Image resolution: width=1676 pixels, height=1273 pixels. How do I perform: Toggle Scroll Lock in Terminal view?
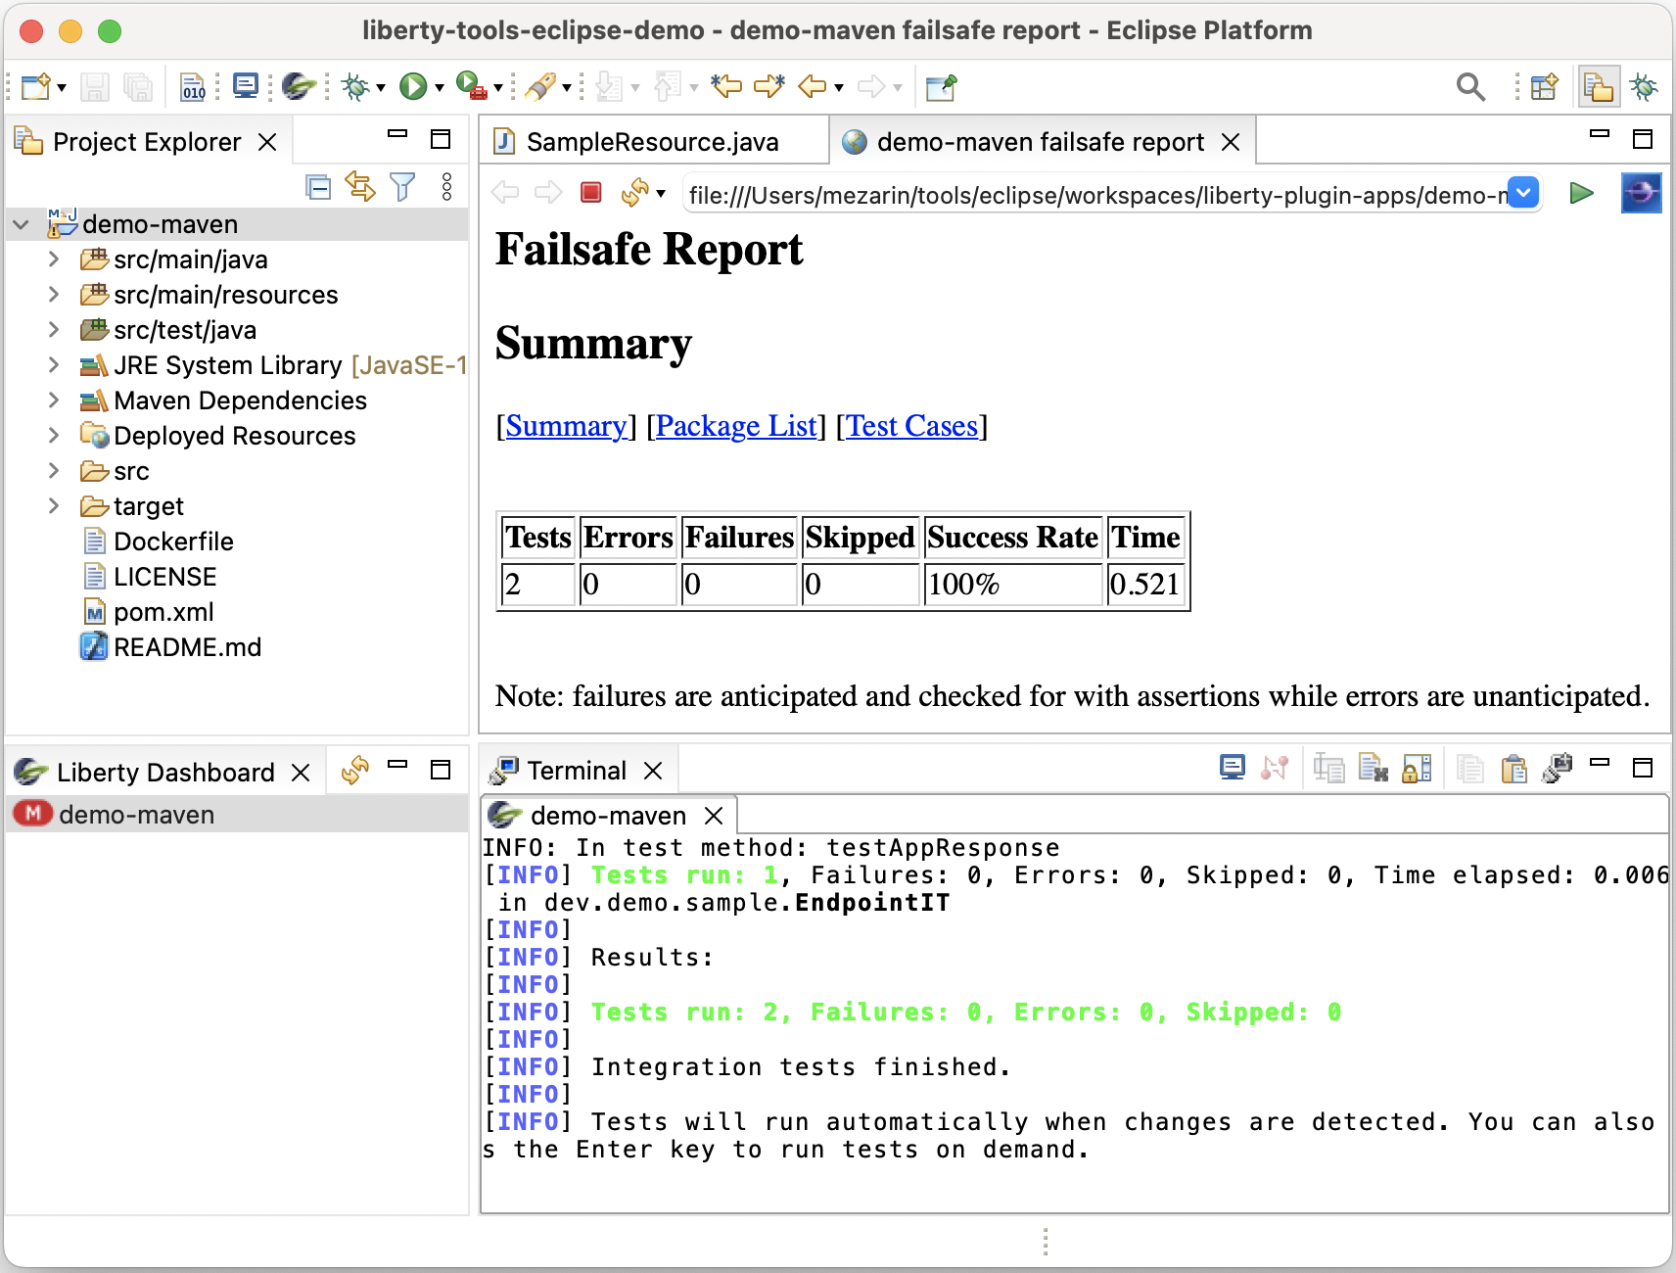pyautogui.click(x=1417, y=769)
